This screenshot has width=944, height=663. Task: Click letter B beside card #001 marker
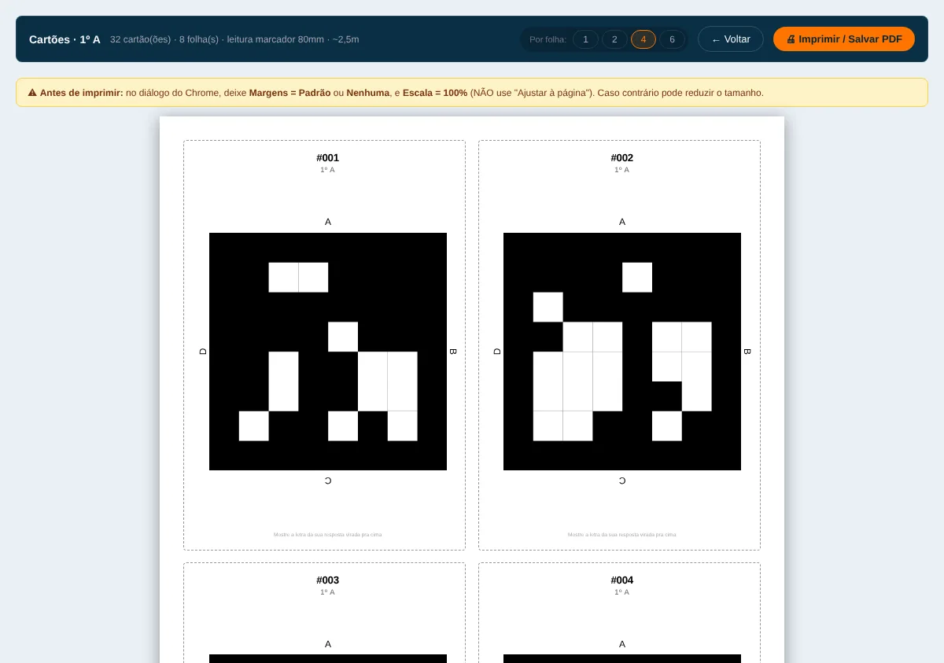click(453, 352)
